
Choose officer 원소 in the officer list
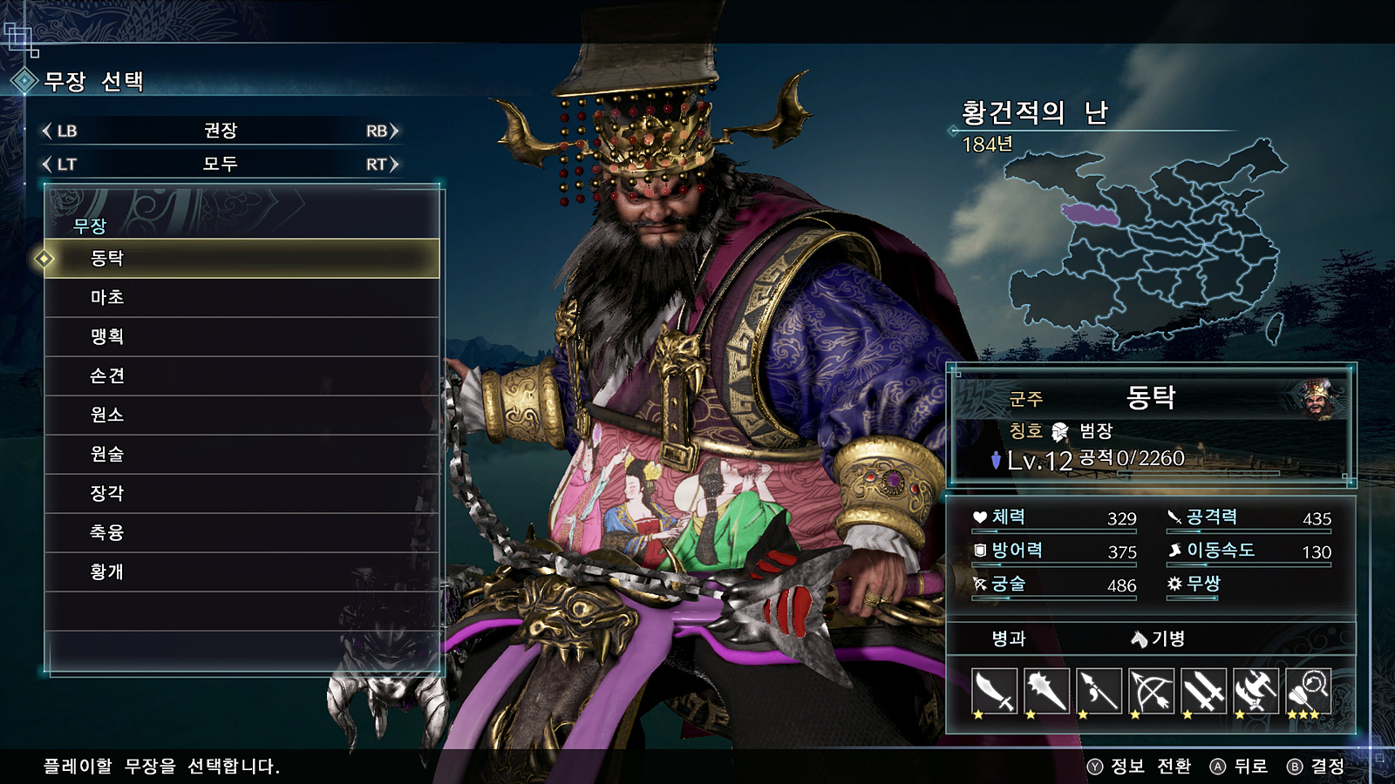click(x=242, y=416)
